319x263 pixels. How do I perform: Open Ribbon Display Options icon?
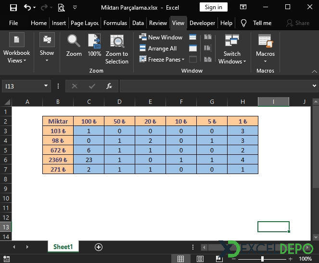[243, 7]
